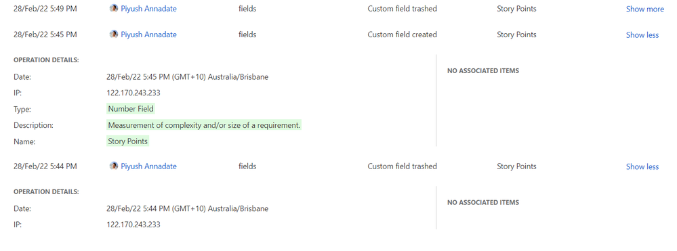Click NO ASSOCIATED ITEMS beside the created entry details
Viewport: 677px width, 251px height.
pyautogui.click(x=483, y=71)
